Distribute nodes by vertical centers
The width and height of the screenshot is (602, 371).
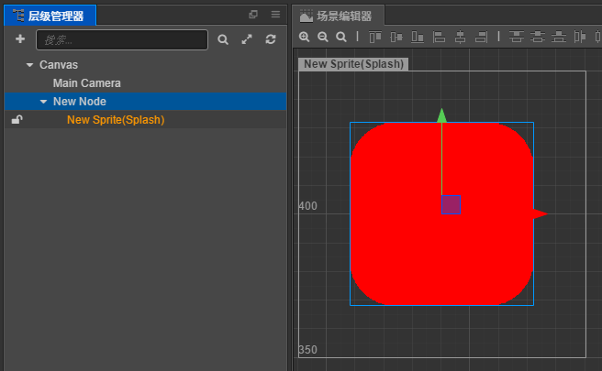pyautogui.click(x=538, y=37)
